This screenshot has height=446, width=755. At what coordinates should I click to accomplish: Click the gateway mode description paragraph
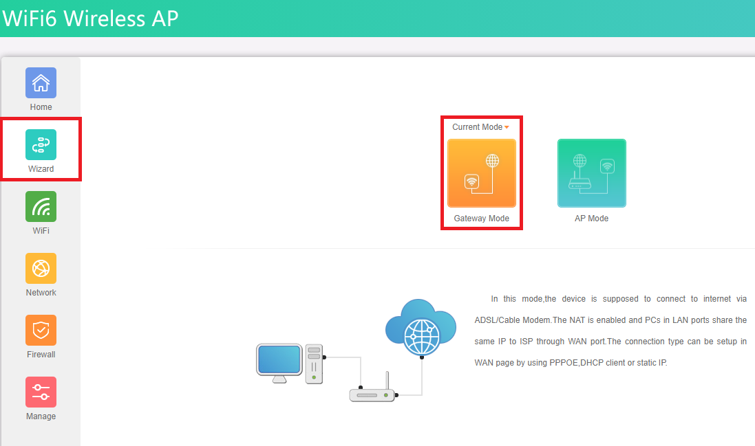pyautogui.click(x=610, y=331)
